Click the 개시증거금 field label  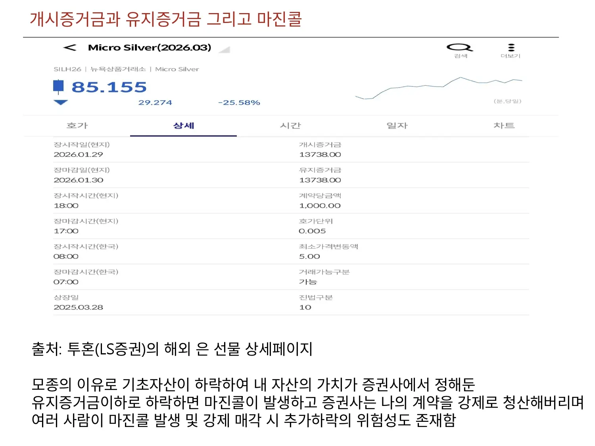point(320,145)
